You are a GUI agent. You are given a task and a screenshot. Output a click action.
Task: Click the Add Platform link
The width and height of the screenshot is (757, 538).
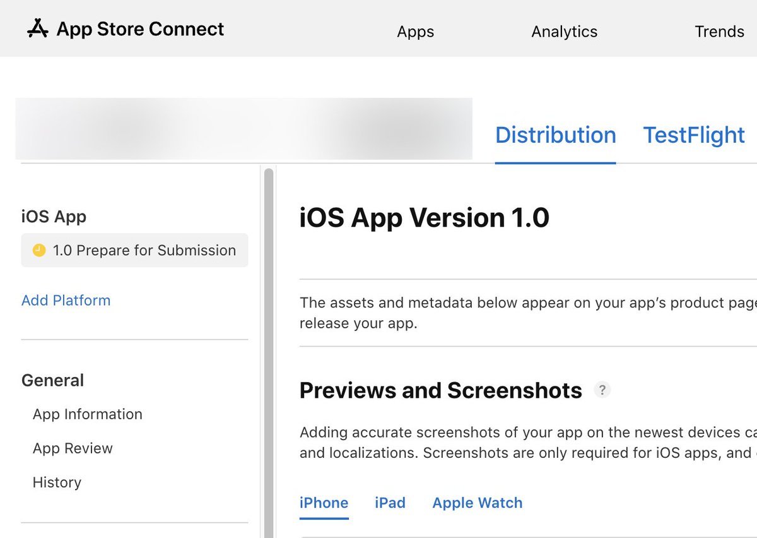(66, 301)
